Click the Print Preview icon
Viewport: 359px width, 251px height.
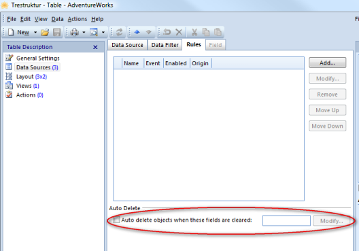coord(94,32)
